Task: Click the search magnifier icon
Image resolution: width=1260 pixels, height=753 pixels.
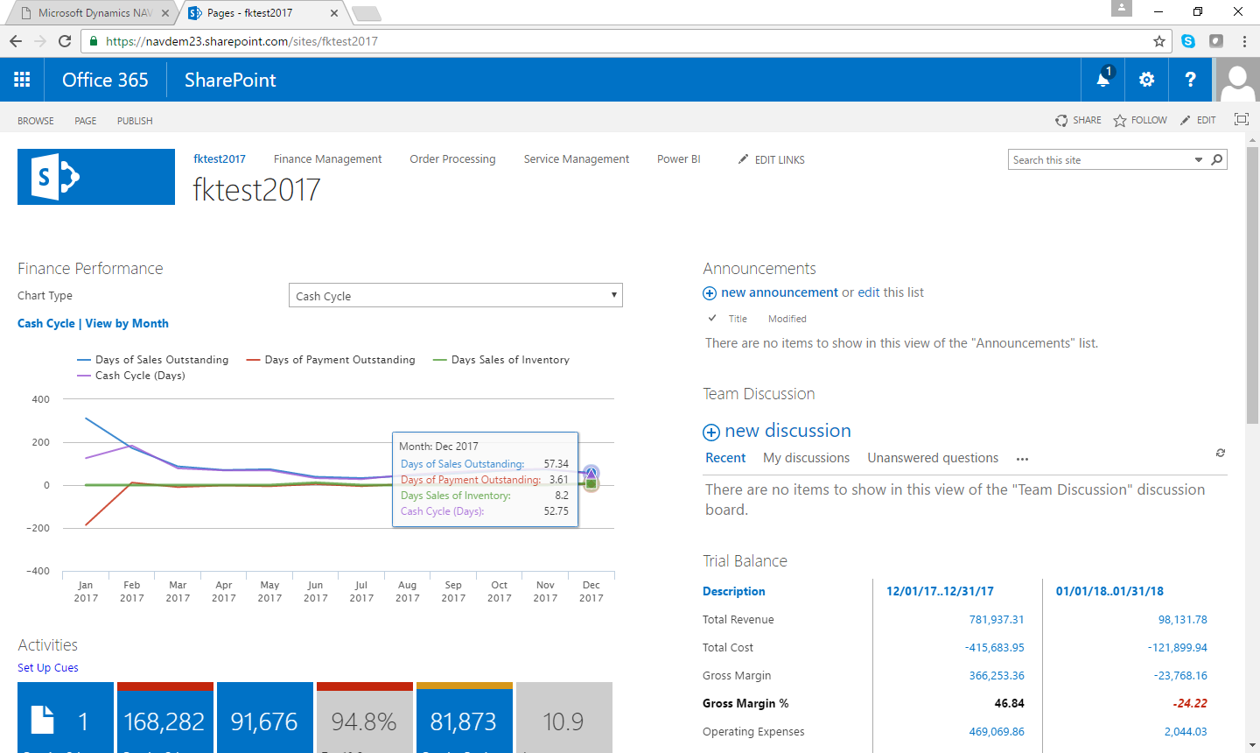Action: [1216, 159]
